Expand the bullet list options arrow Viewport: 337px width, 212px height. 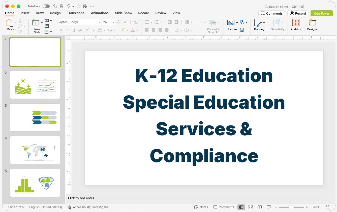pyautogui.click(x=151, y=22)
